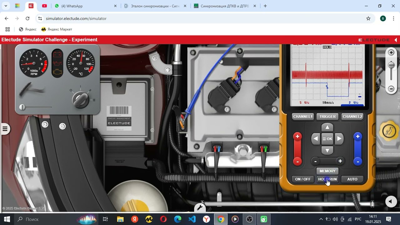Mute the simulator sound

391,202
